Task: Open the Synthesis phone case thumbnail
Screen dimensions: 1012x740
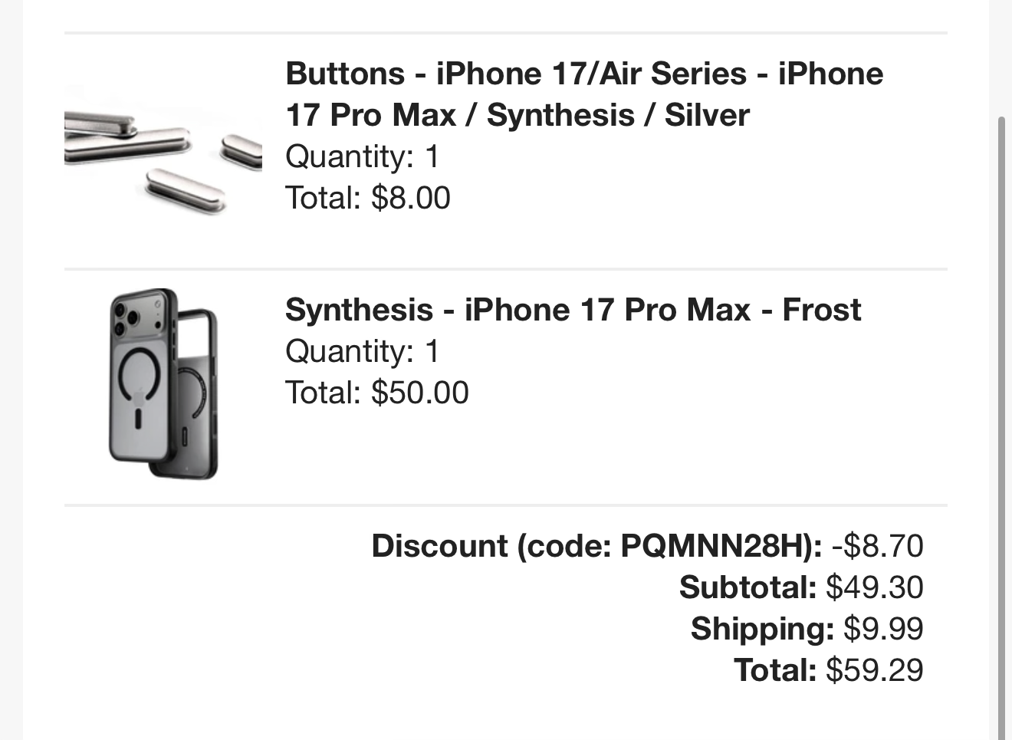Action: (x=163, y=385)
